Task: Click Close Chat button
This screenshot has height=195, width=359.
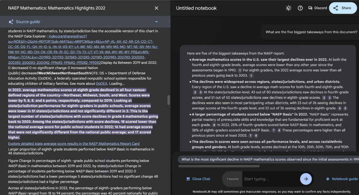Action: tap(198, 179)
